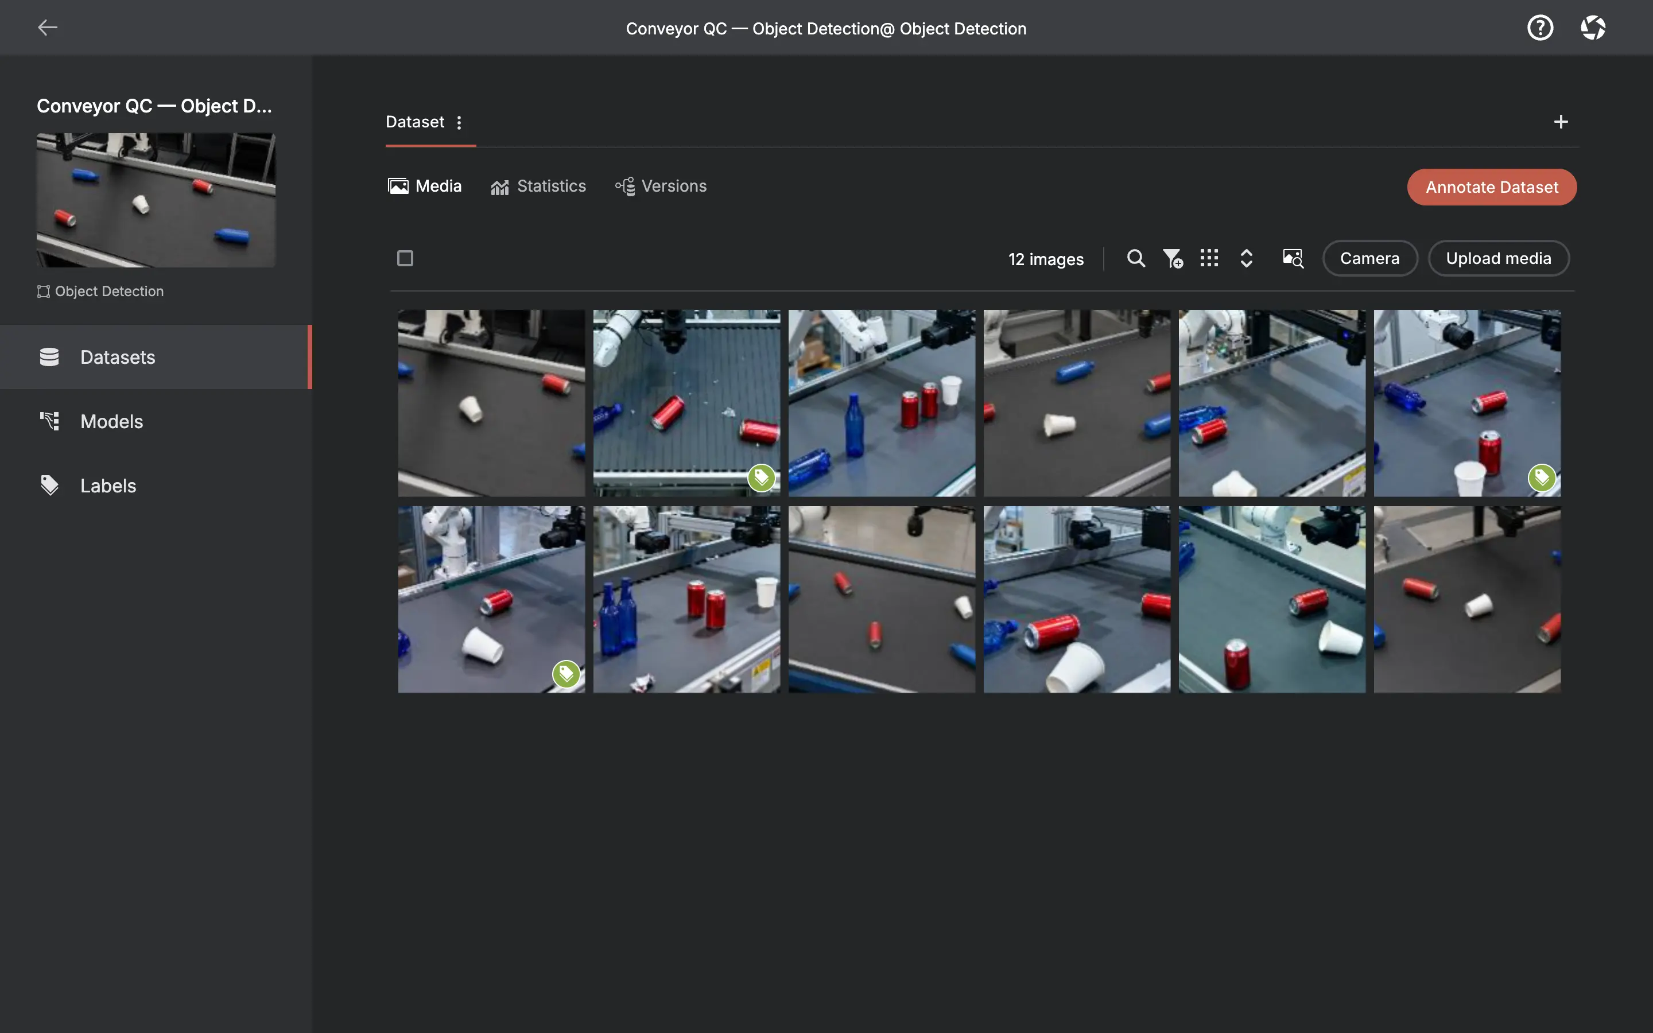Click the 12 images count label
The height and width of the screenshot is (1033, 1653).
(x=1046, y=259)
